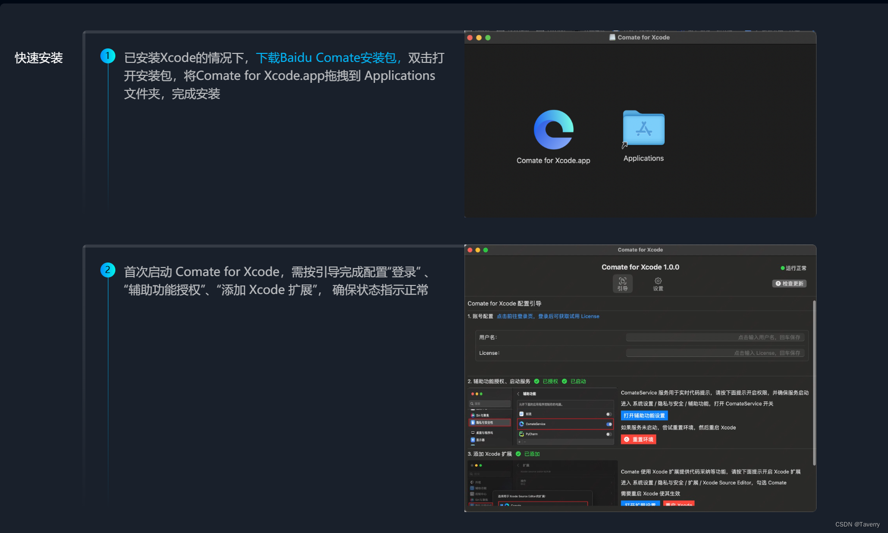Viewport: 888px width, 533px height.
Task: Click the PyCharm app icon in the list
Action: point(521,434)
